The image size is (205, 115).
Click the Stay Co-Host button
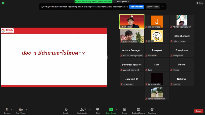(x=152, y=6)
